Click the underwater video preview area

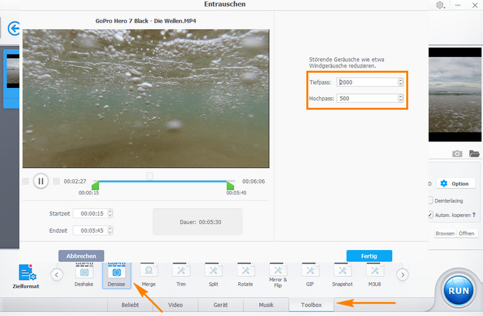point(146,99)
